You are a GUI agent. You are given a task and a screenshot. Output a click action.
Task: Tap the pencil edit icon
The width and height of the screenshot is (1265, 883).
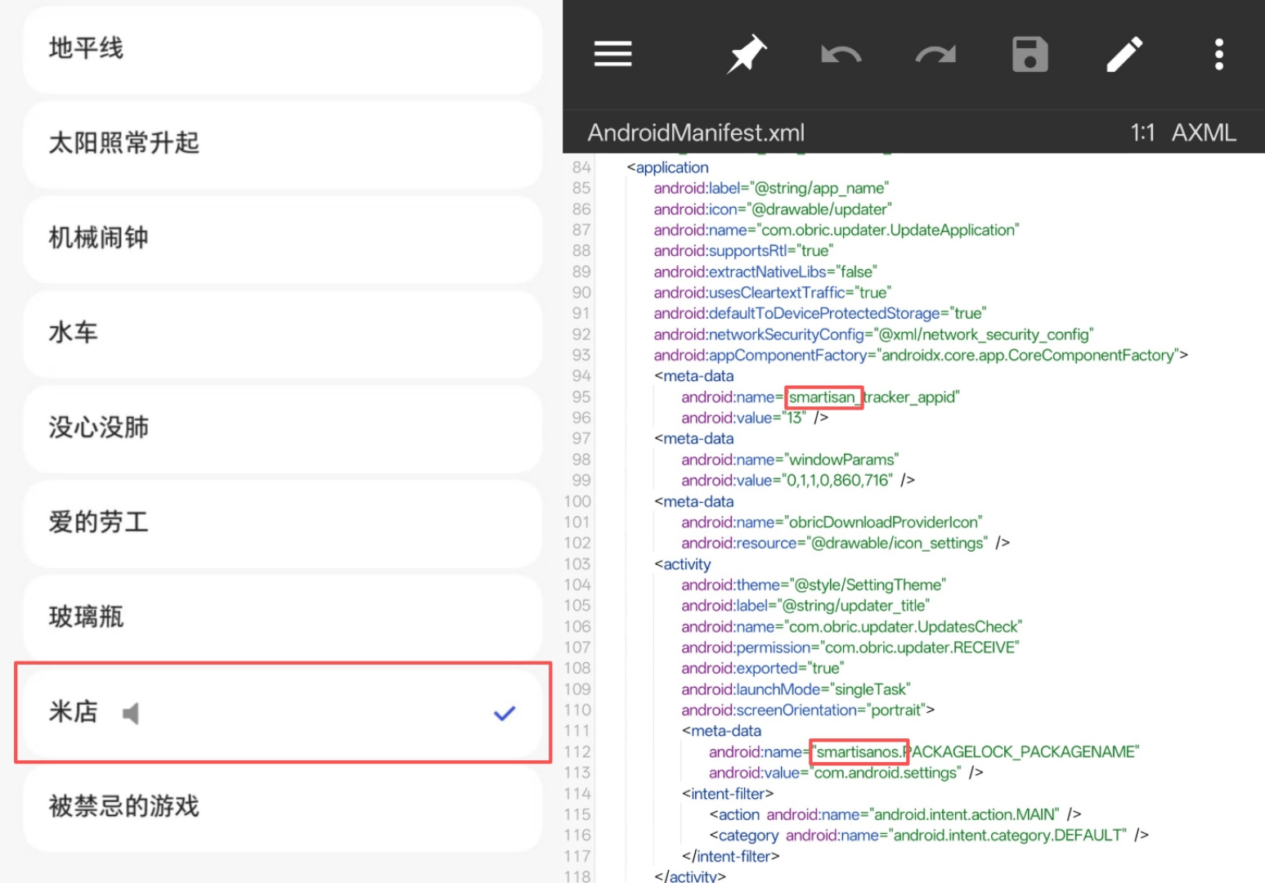pos(1124,55)
